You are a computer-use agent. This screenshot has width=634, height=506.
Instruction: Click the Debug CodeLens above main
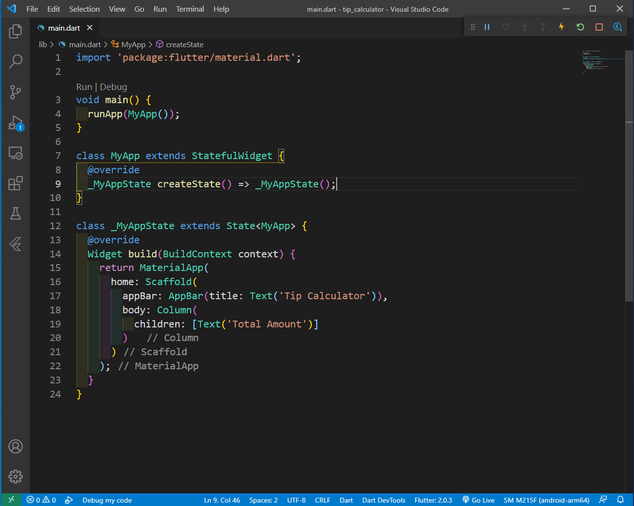[x=113, y=87]
